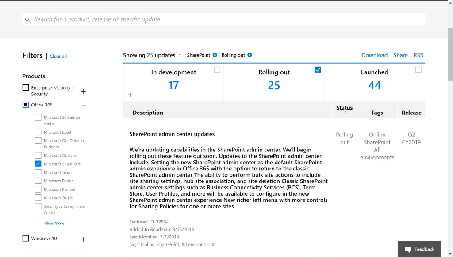Click the RSS link
The image size is (453, 257).
[x=418, y=55]
